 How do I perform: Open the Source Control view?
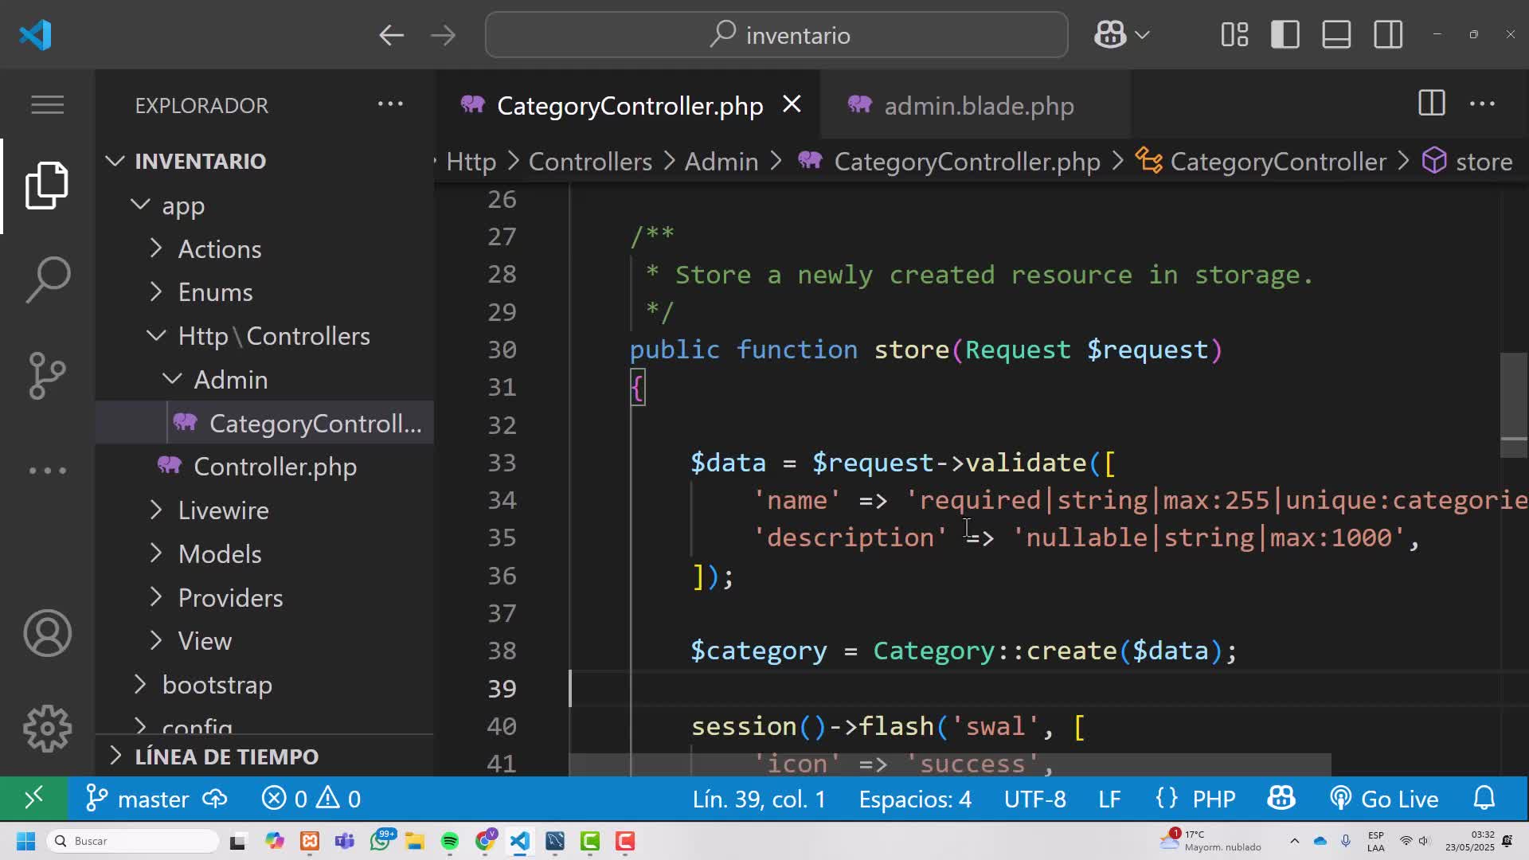click(x=47, y=375)
